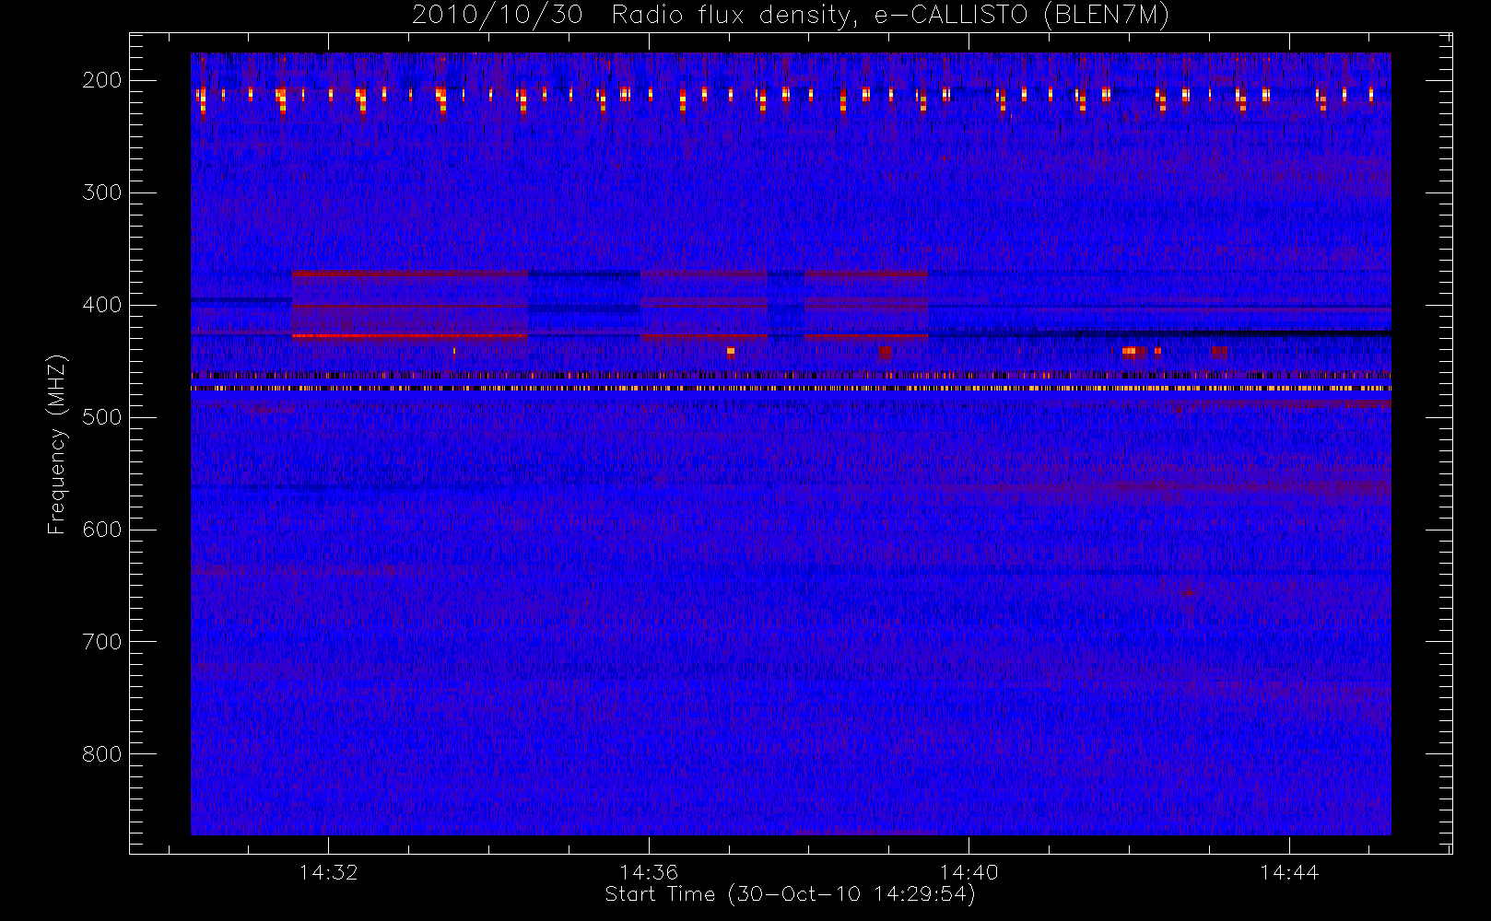Click the 400 frequency tick label
Viewport: 1491px width, 921px height.
point(102,305)
